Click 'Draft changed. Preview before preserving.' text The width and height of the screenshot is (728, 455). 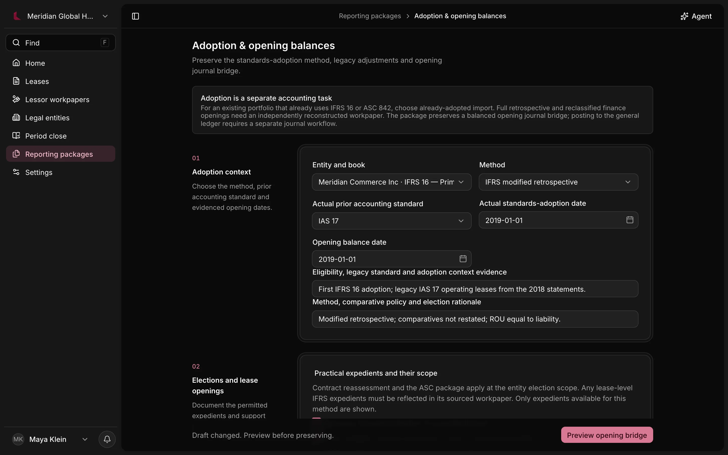263,436
